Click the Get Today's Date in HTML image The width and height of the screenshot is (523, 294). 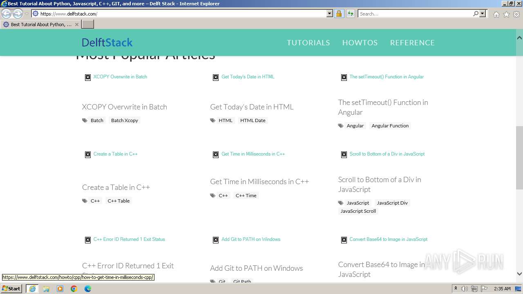tap(244, 77)
